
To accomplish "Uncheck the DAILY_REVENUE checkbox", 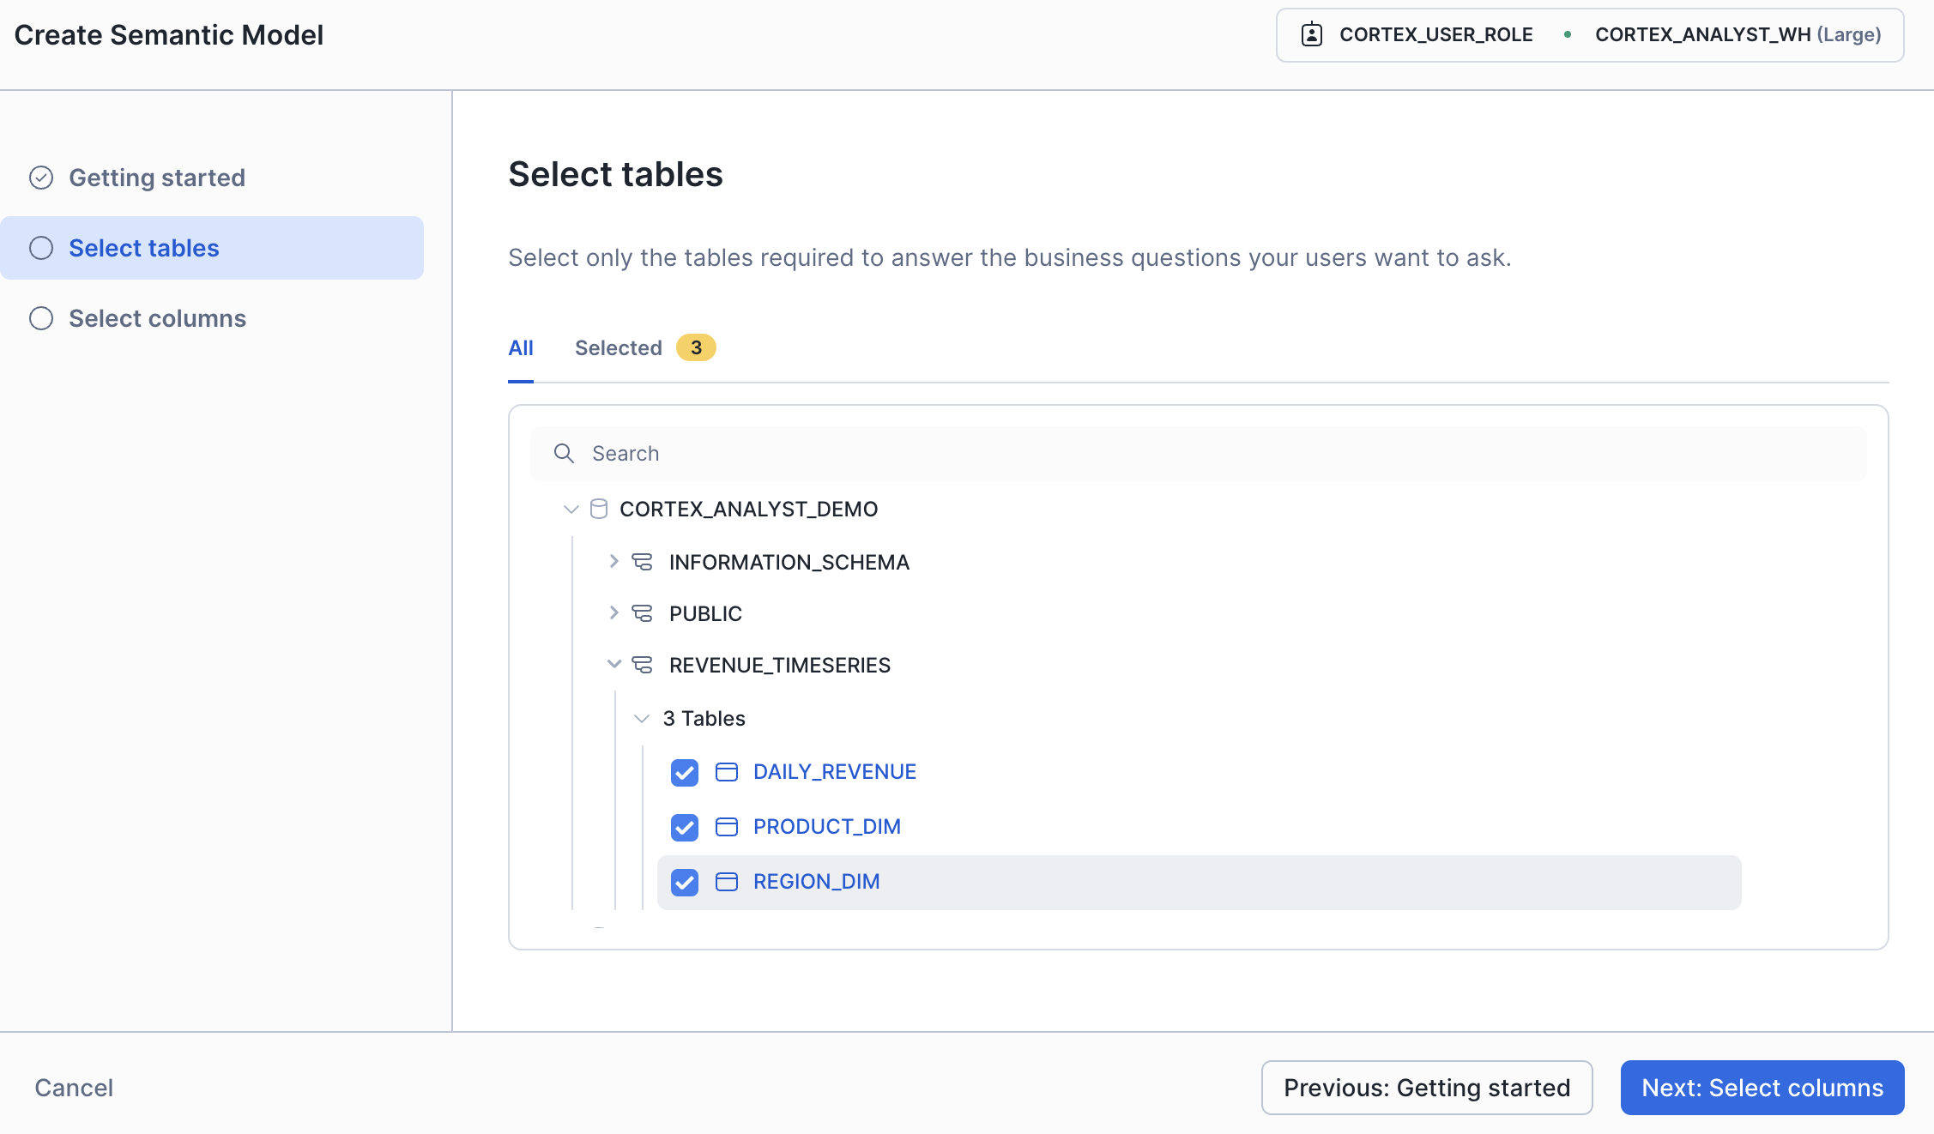I will point(685,772).
